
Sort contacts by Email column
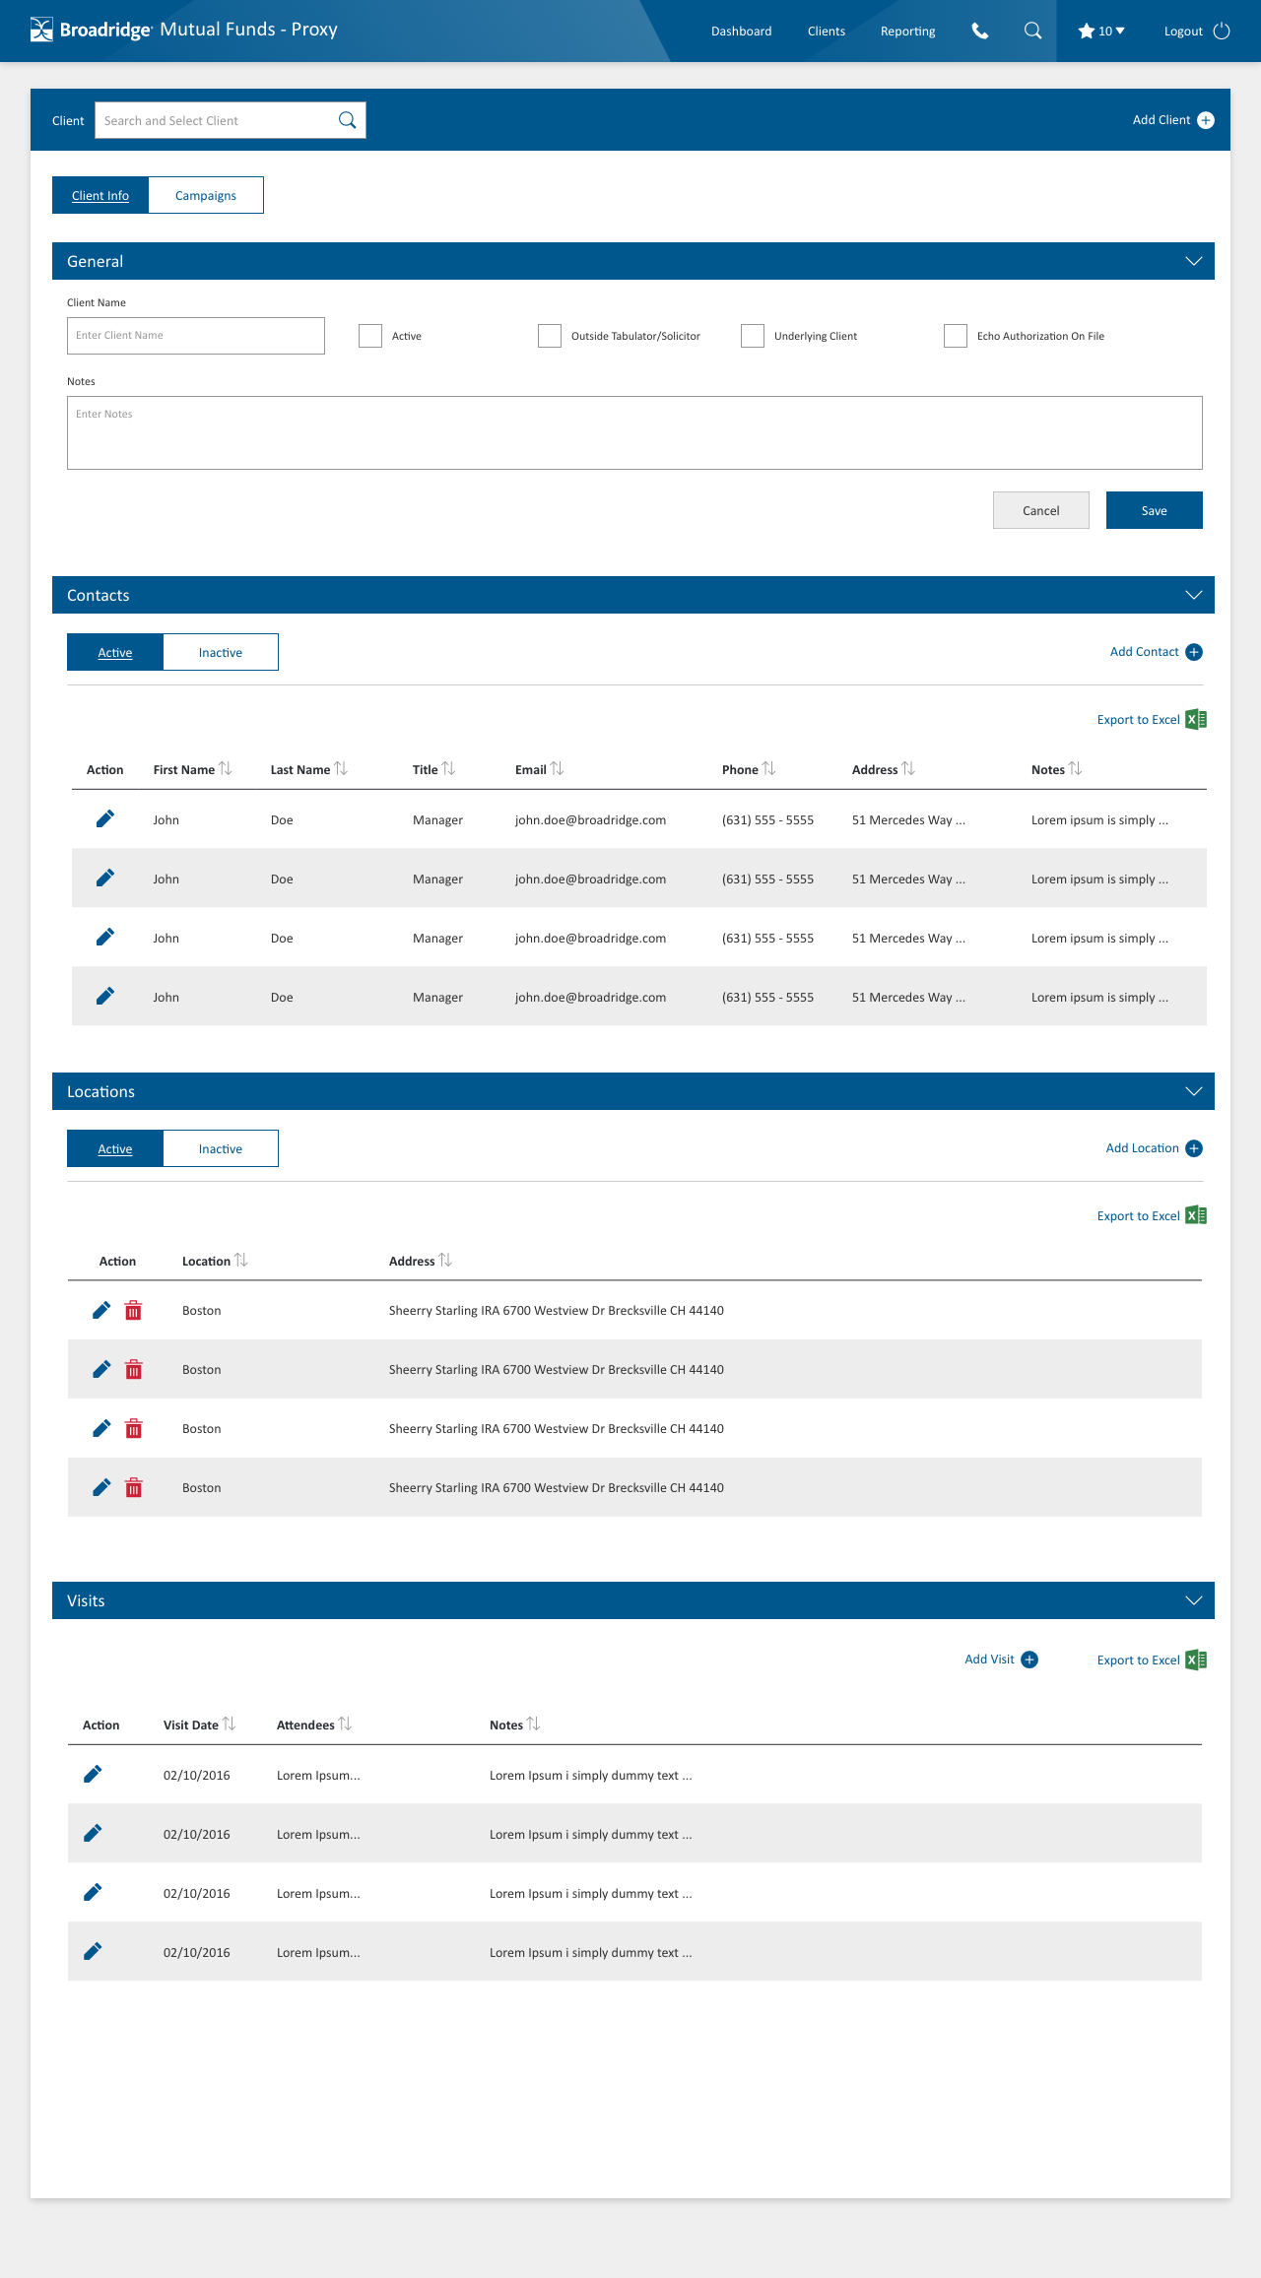tap(557, 768)
